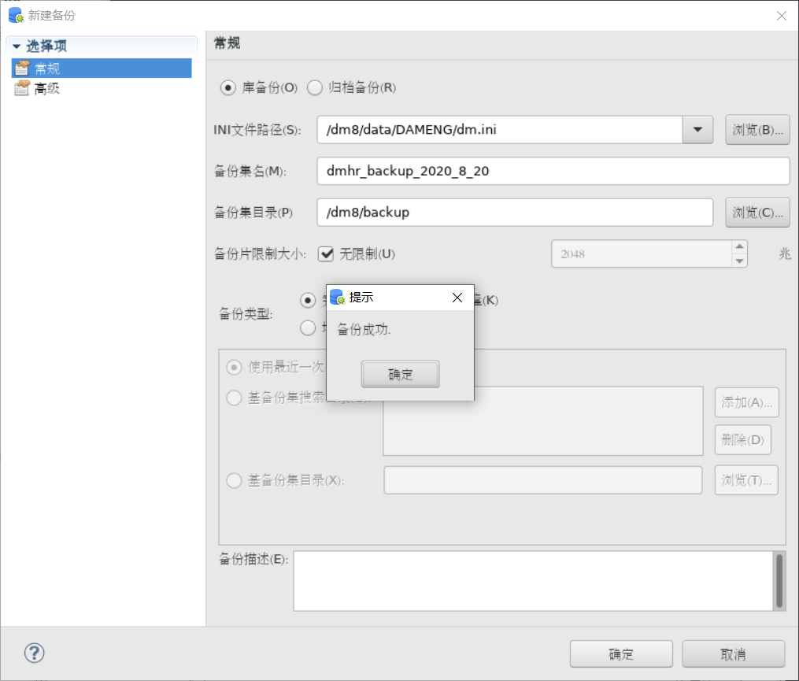
Task: Click the 基备份集目录 input field
Action: coord(543,479)
